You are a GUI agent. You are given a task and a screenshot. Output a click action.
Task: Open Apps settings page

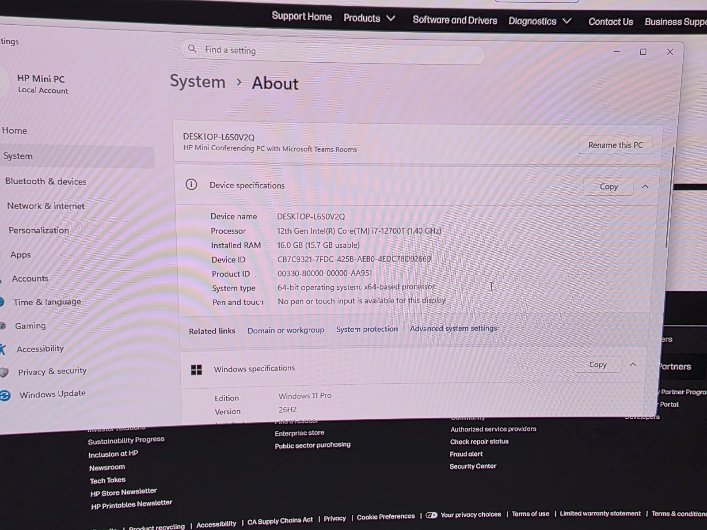tap(20, 255)
